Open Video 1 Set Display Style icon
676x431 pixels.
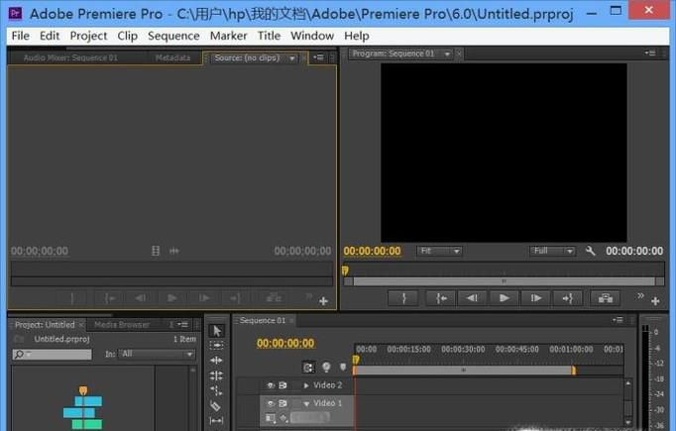click(x=271, y=418)
